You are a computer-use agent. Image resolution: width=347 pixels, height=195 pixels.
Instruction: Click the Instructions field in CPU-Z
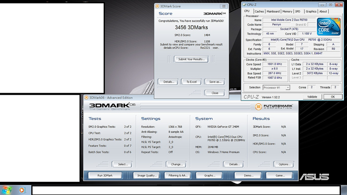click(x=301, y=53)
